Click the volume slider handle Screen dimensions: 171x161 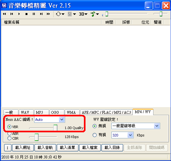[161, 14]
